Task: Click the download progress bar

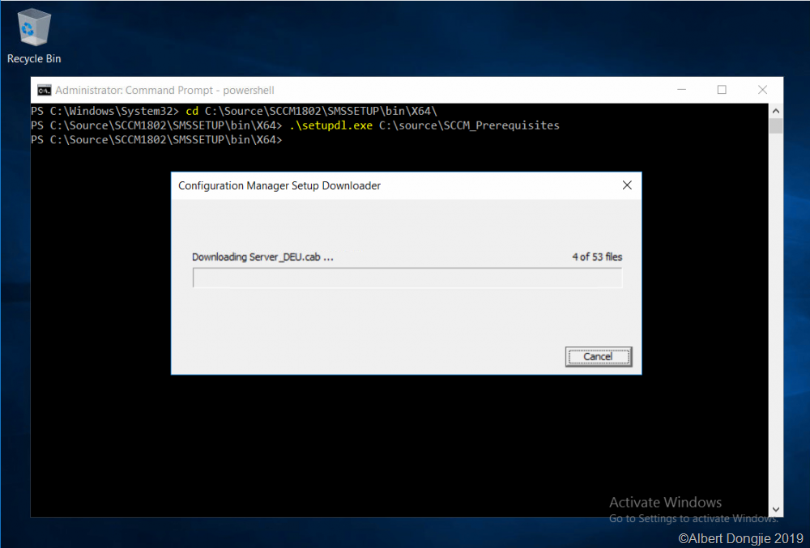Action: pyautogui.click(x=407, y=278)
